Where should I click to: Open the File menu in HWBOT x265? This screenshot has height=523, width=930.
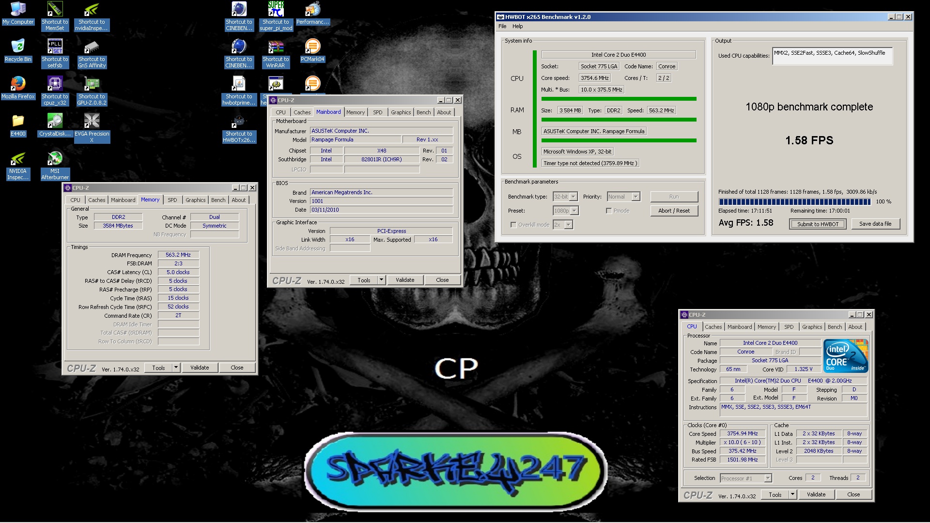[502, 26]
